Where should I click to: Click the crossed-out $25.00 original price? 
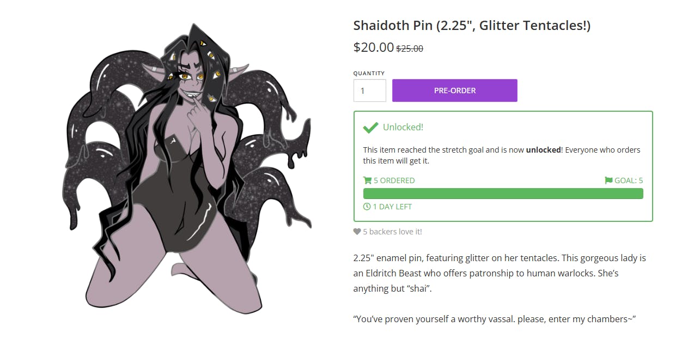point(410,49)
